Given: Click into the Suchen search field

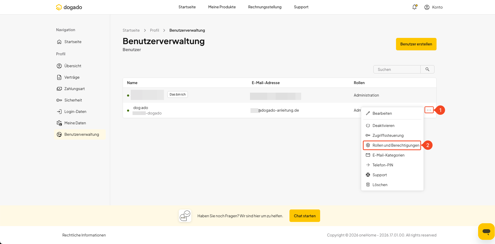Looking at the screenshot, I should click(397, 69).
